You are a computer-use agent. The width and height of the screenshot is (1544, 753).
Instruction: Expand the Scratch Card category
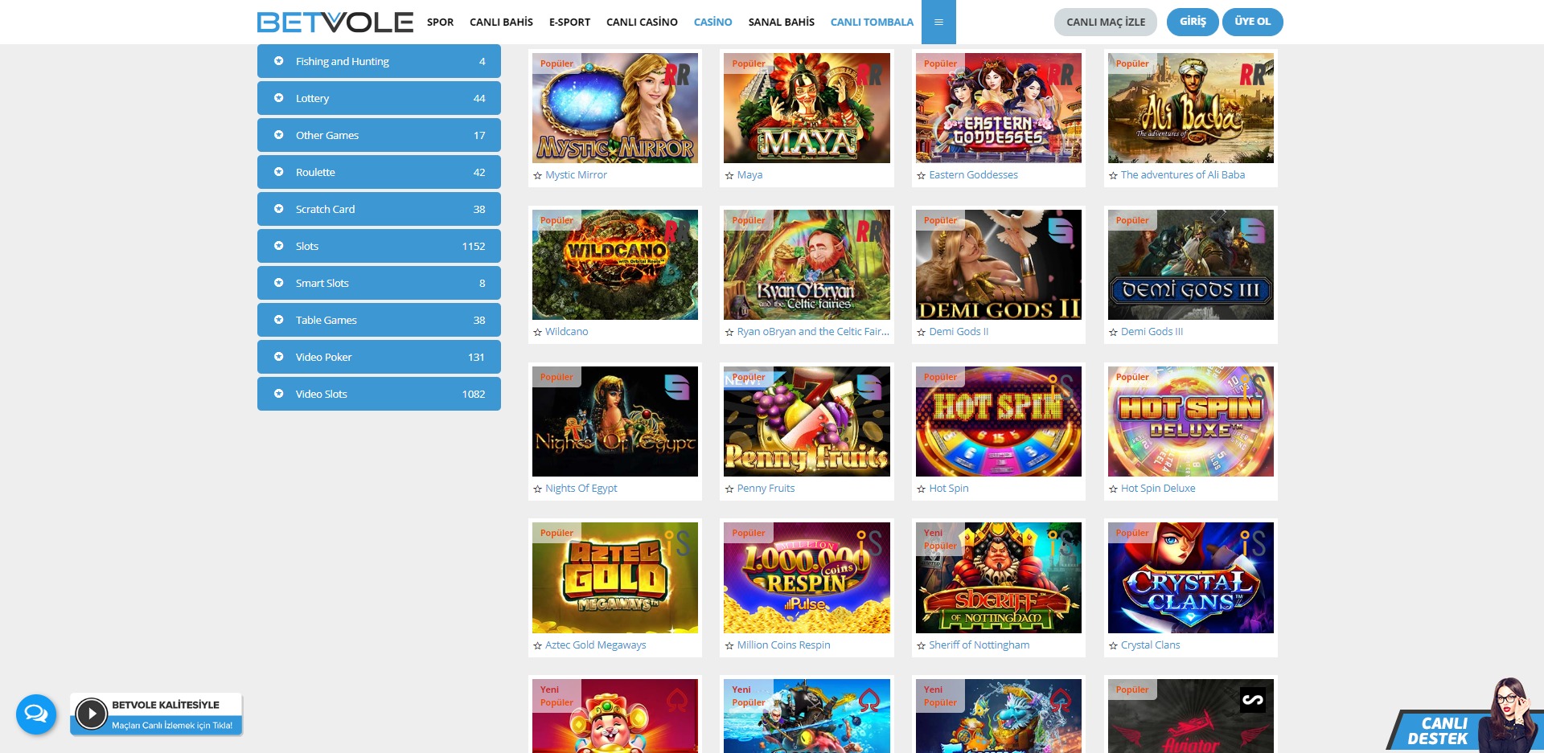(379, 209)
